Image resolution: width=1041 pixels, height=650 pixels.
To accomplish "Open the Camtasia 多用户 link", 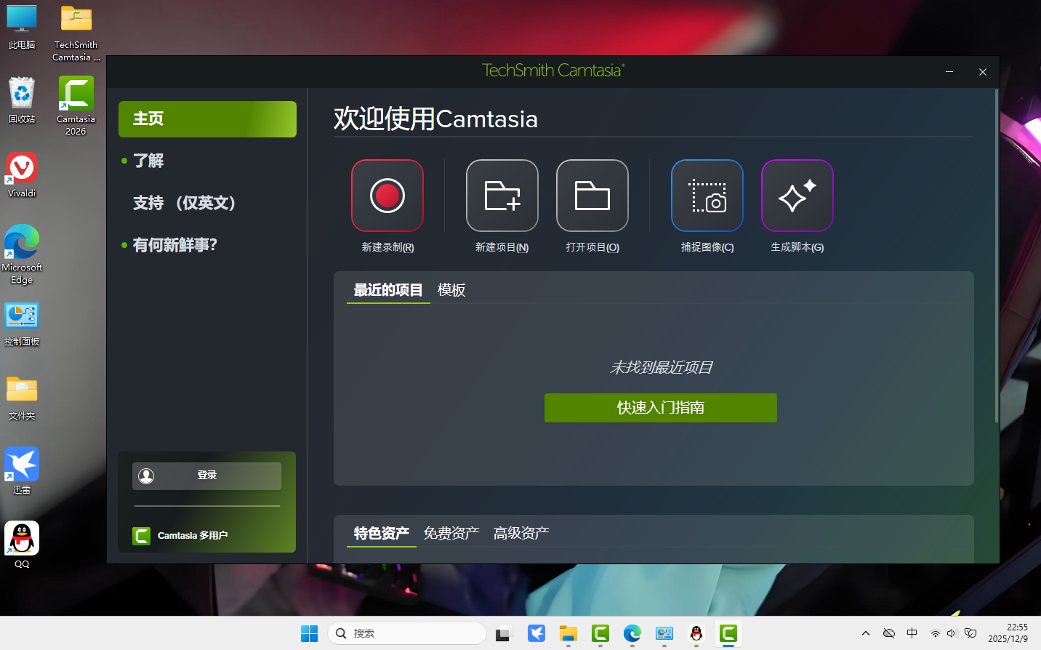I will 193,536.
